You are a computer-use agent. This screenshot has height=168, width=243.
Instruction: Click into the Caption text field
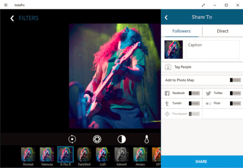[x=213, y=50]
